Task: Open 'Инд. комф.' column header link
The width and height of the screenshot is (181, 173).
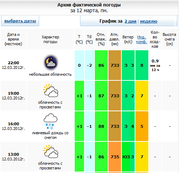Action: pyautogui.click(x=141, y=39)
